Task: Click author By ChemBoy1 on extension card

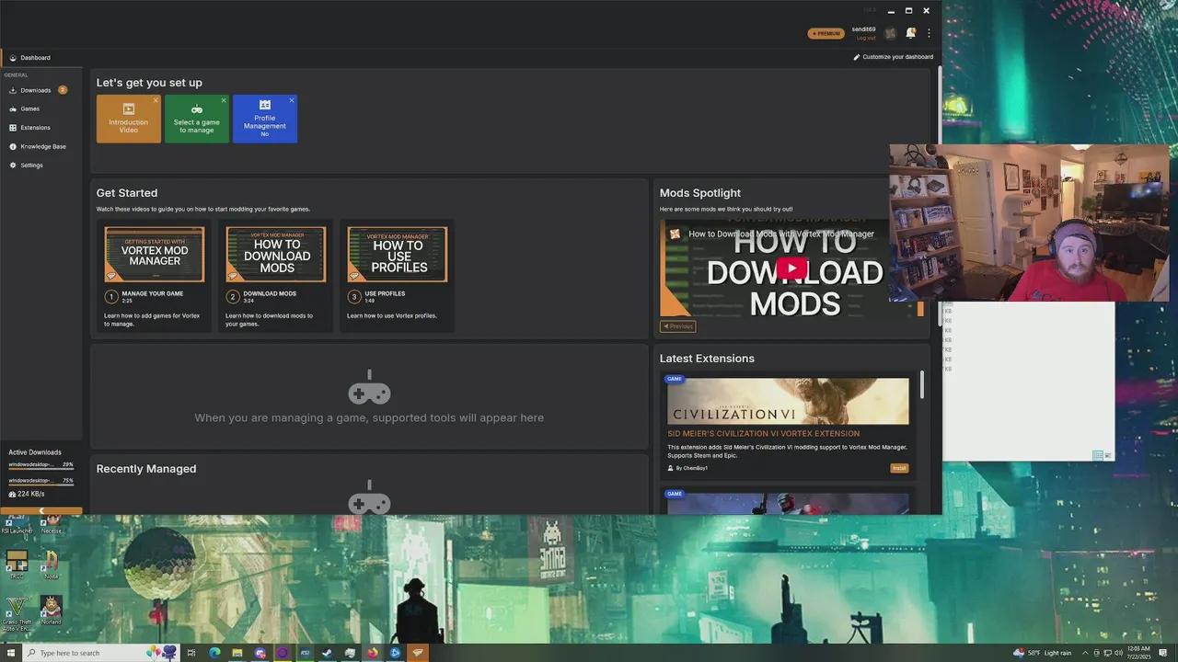Action: [688, 468]
